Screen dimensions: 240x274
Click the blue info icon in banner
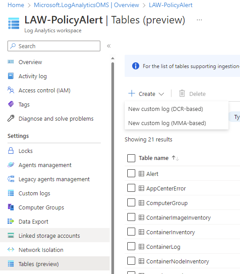click(136, 66)
